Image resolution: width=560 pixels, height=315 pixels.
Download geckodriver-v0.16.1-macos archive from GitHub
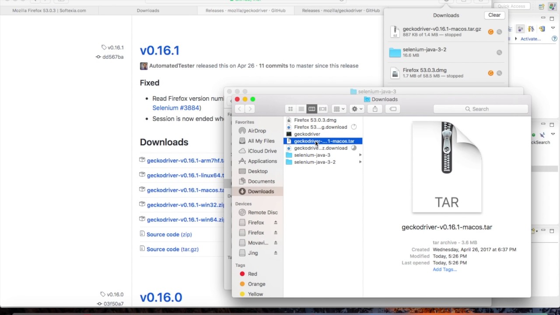click(x=185, y=190)
